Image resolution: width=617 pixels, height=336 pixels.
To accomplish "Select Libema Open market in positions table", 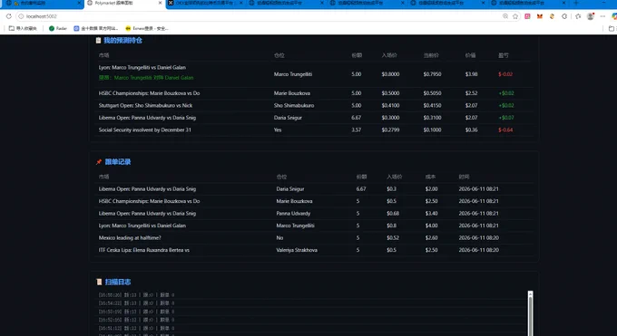I will coord(147,118).
